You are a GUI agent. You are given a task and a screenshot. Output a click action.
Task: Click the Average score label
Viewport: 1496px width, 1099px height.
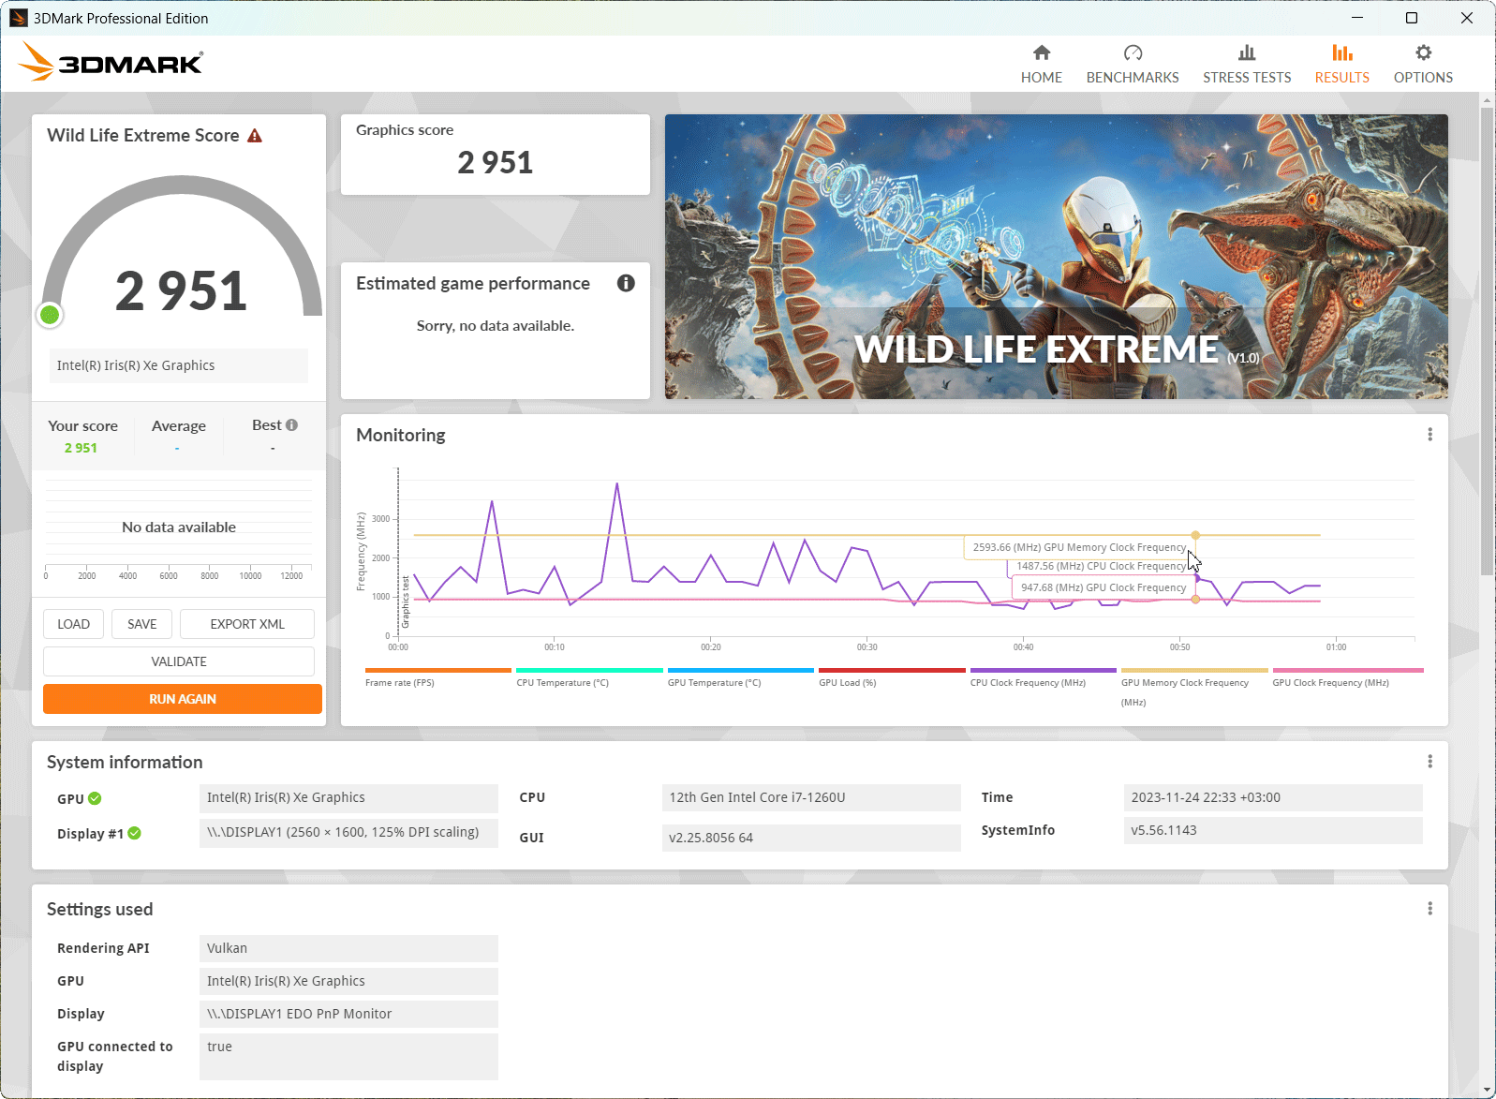(x=179, y=426)
